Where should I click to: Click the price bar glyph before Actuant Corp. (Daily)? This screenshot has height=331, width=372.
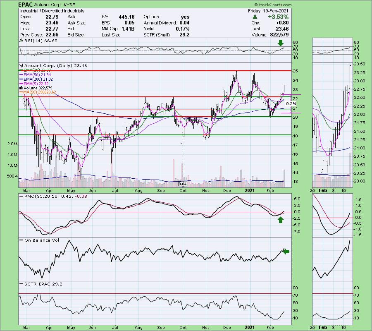tap(21, 65)
